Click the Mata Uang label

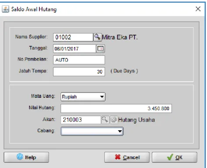pyautogui.click(x=43, y=96)
